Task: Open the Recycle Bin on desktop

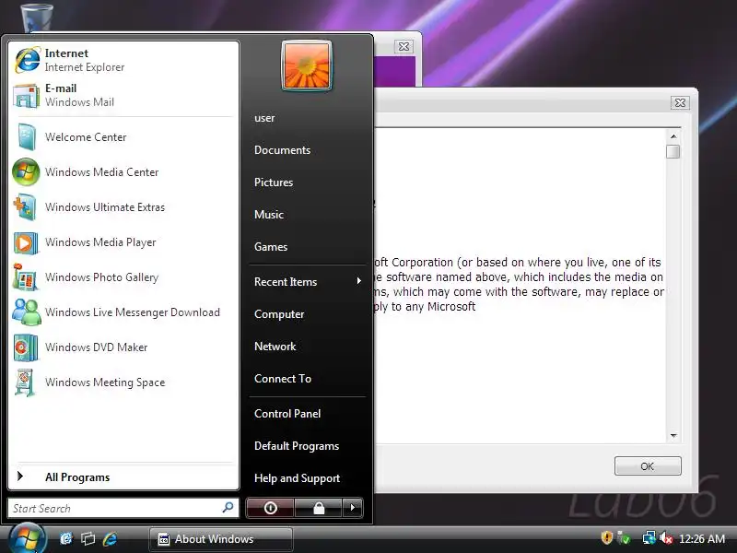Action: coord(37,18)
